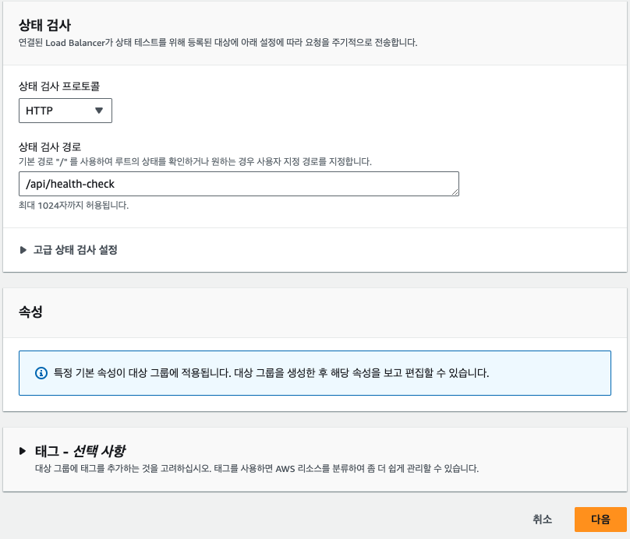Click the 상태 검사 경로 input field

pyautogui.click(x=239, y=184)
